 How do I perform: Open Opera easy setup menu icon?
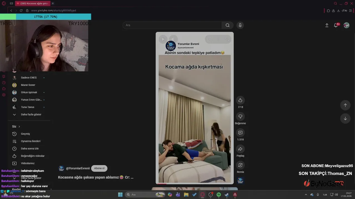pos(350,11)
